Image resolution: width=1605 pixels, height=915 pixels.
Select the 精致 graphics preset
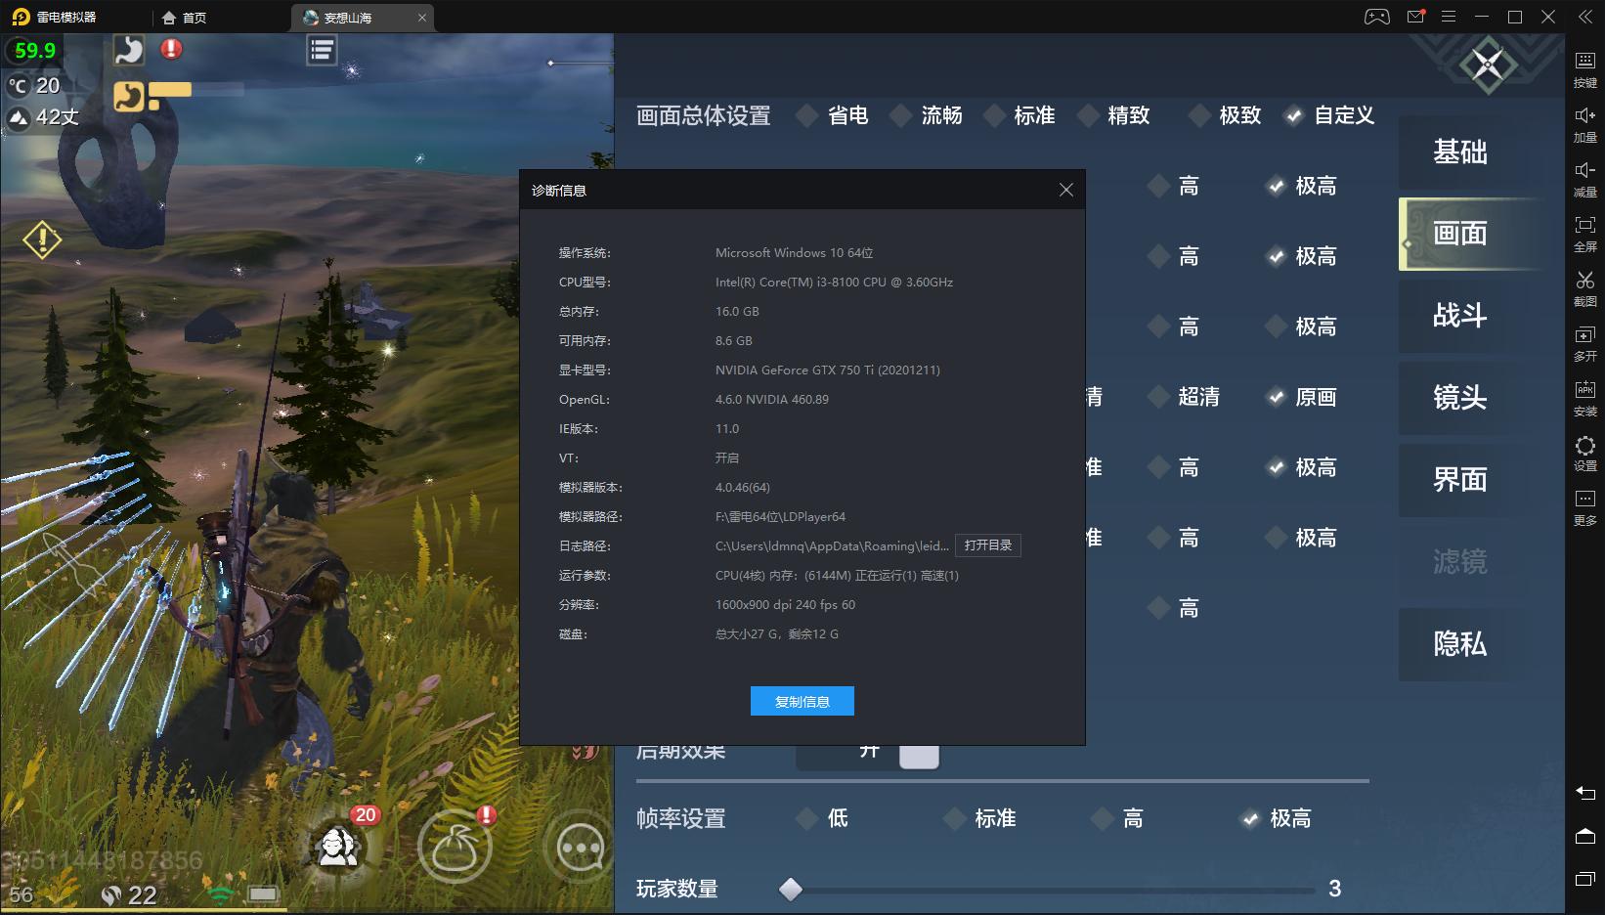point(1113,115)
